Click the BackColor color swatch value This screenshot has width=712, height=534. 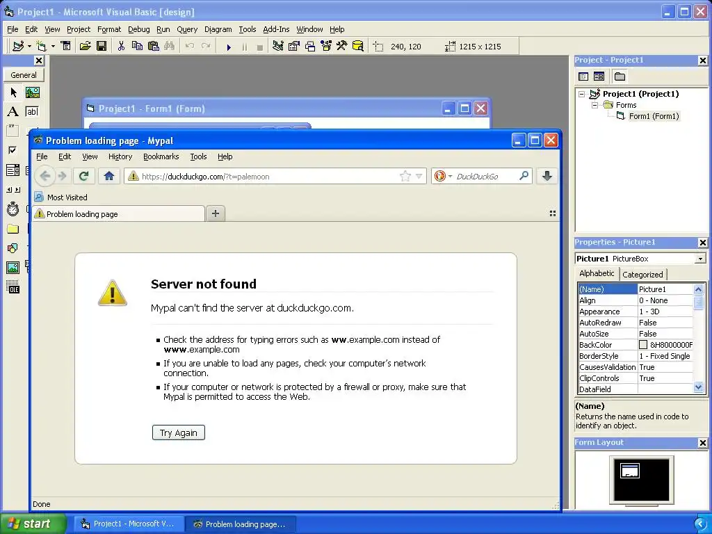point(643,345)
